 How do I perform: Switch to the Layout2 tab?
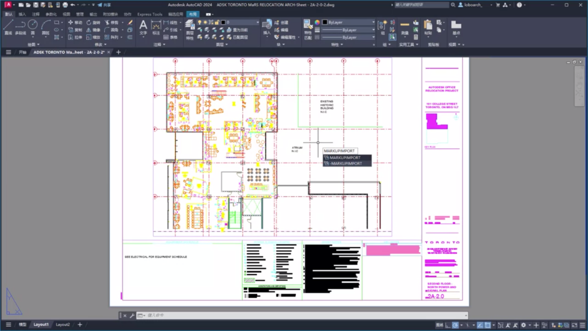[x=63, y=325]
